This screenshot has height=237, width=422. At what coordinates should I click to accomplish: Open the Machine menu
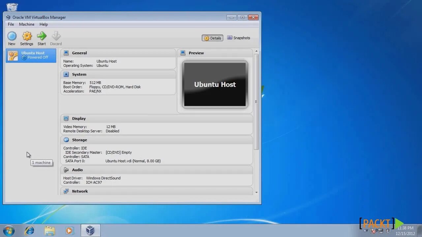pyautogui.click(x=27, y=24)
